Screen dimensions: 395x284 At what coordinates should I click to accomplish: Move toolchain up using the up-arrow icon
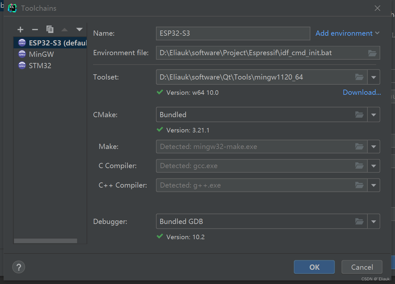click(x=65, y=30)
